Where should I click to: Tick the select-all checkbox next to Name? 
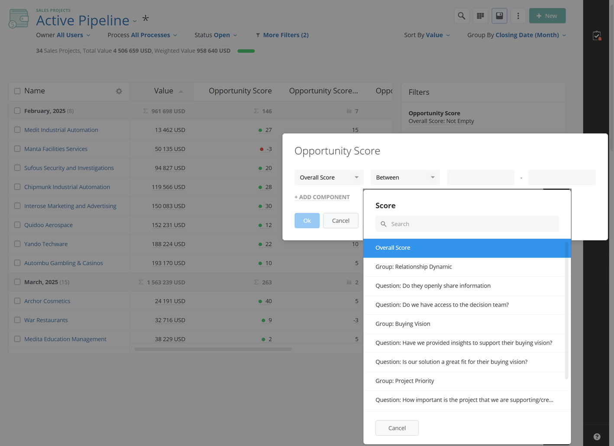pyautogui.click(x=17, y=91)
